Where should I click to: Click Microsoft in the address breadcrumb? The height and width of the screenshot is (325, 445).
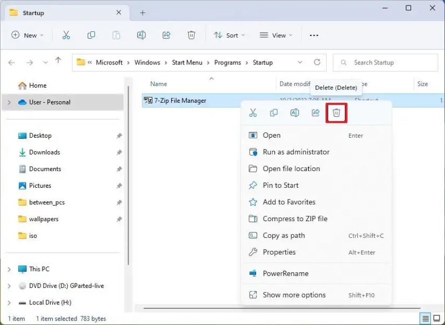point(109,62)
